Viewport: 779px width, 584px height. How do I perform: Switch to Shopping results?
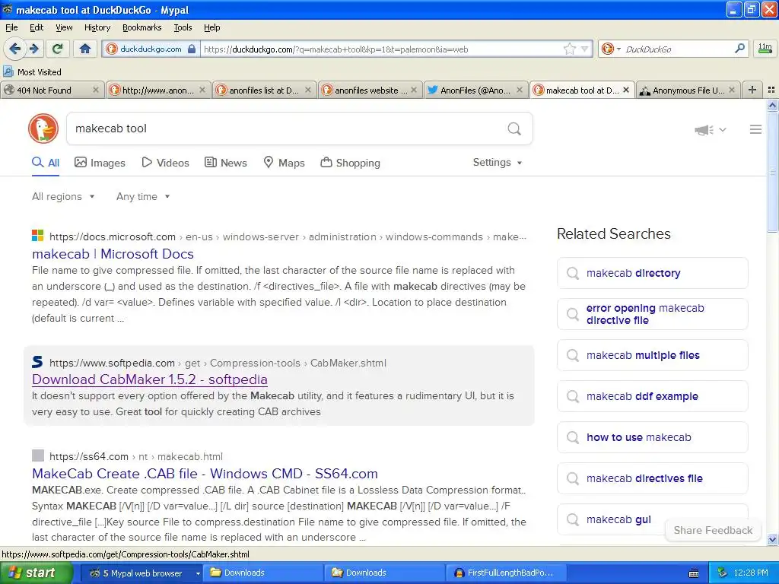[x=350, y=163]
